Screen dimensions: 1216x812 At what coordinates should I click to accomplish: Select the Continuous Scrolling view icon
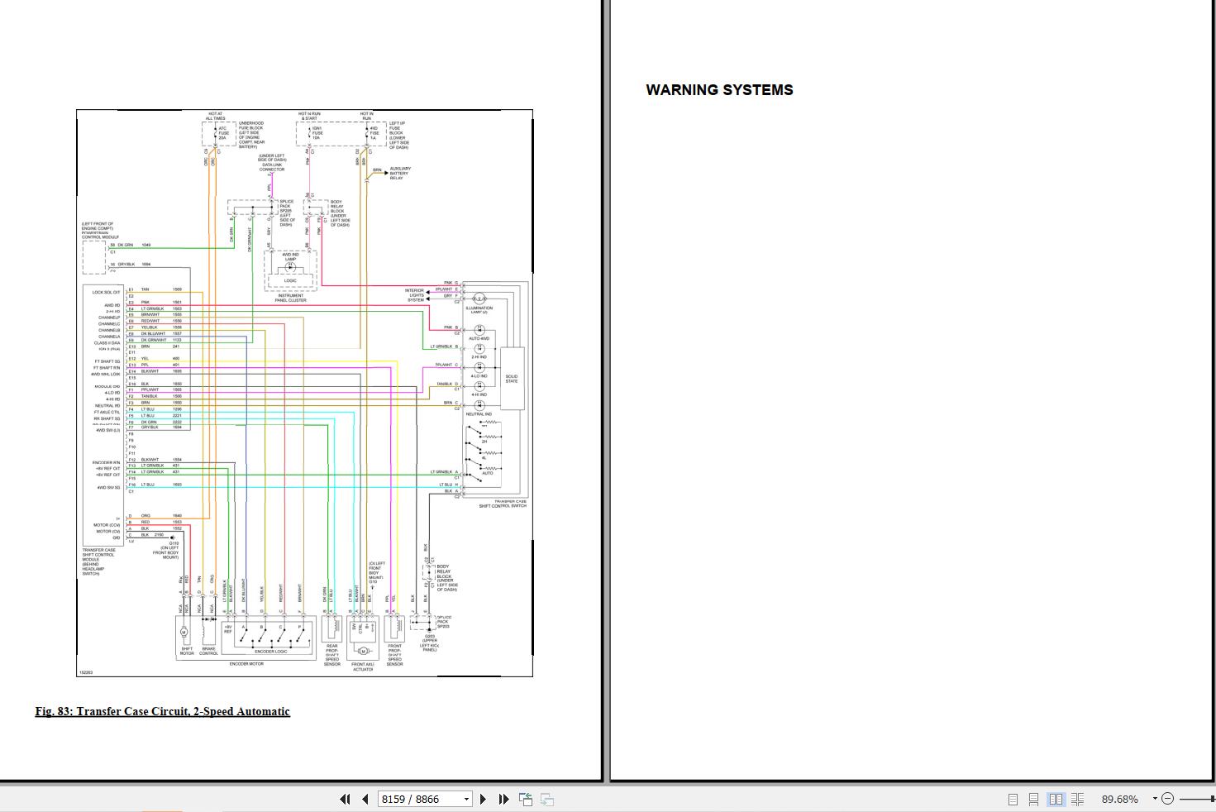1034,799
